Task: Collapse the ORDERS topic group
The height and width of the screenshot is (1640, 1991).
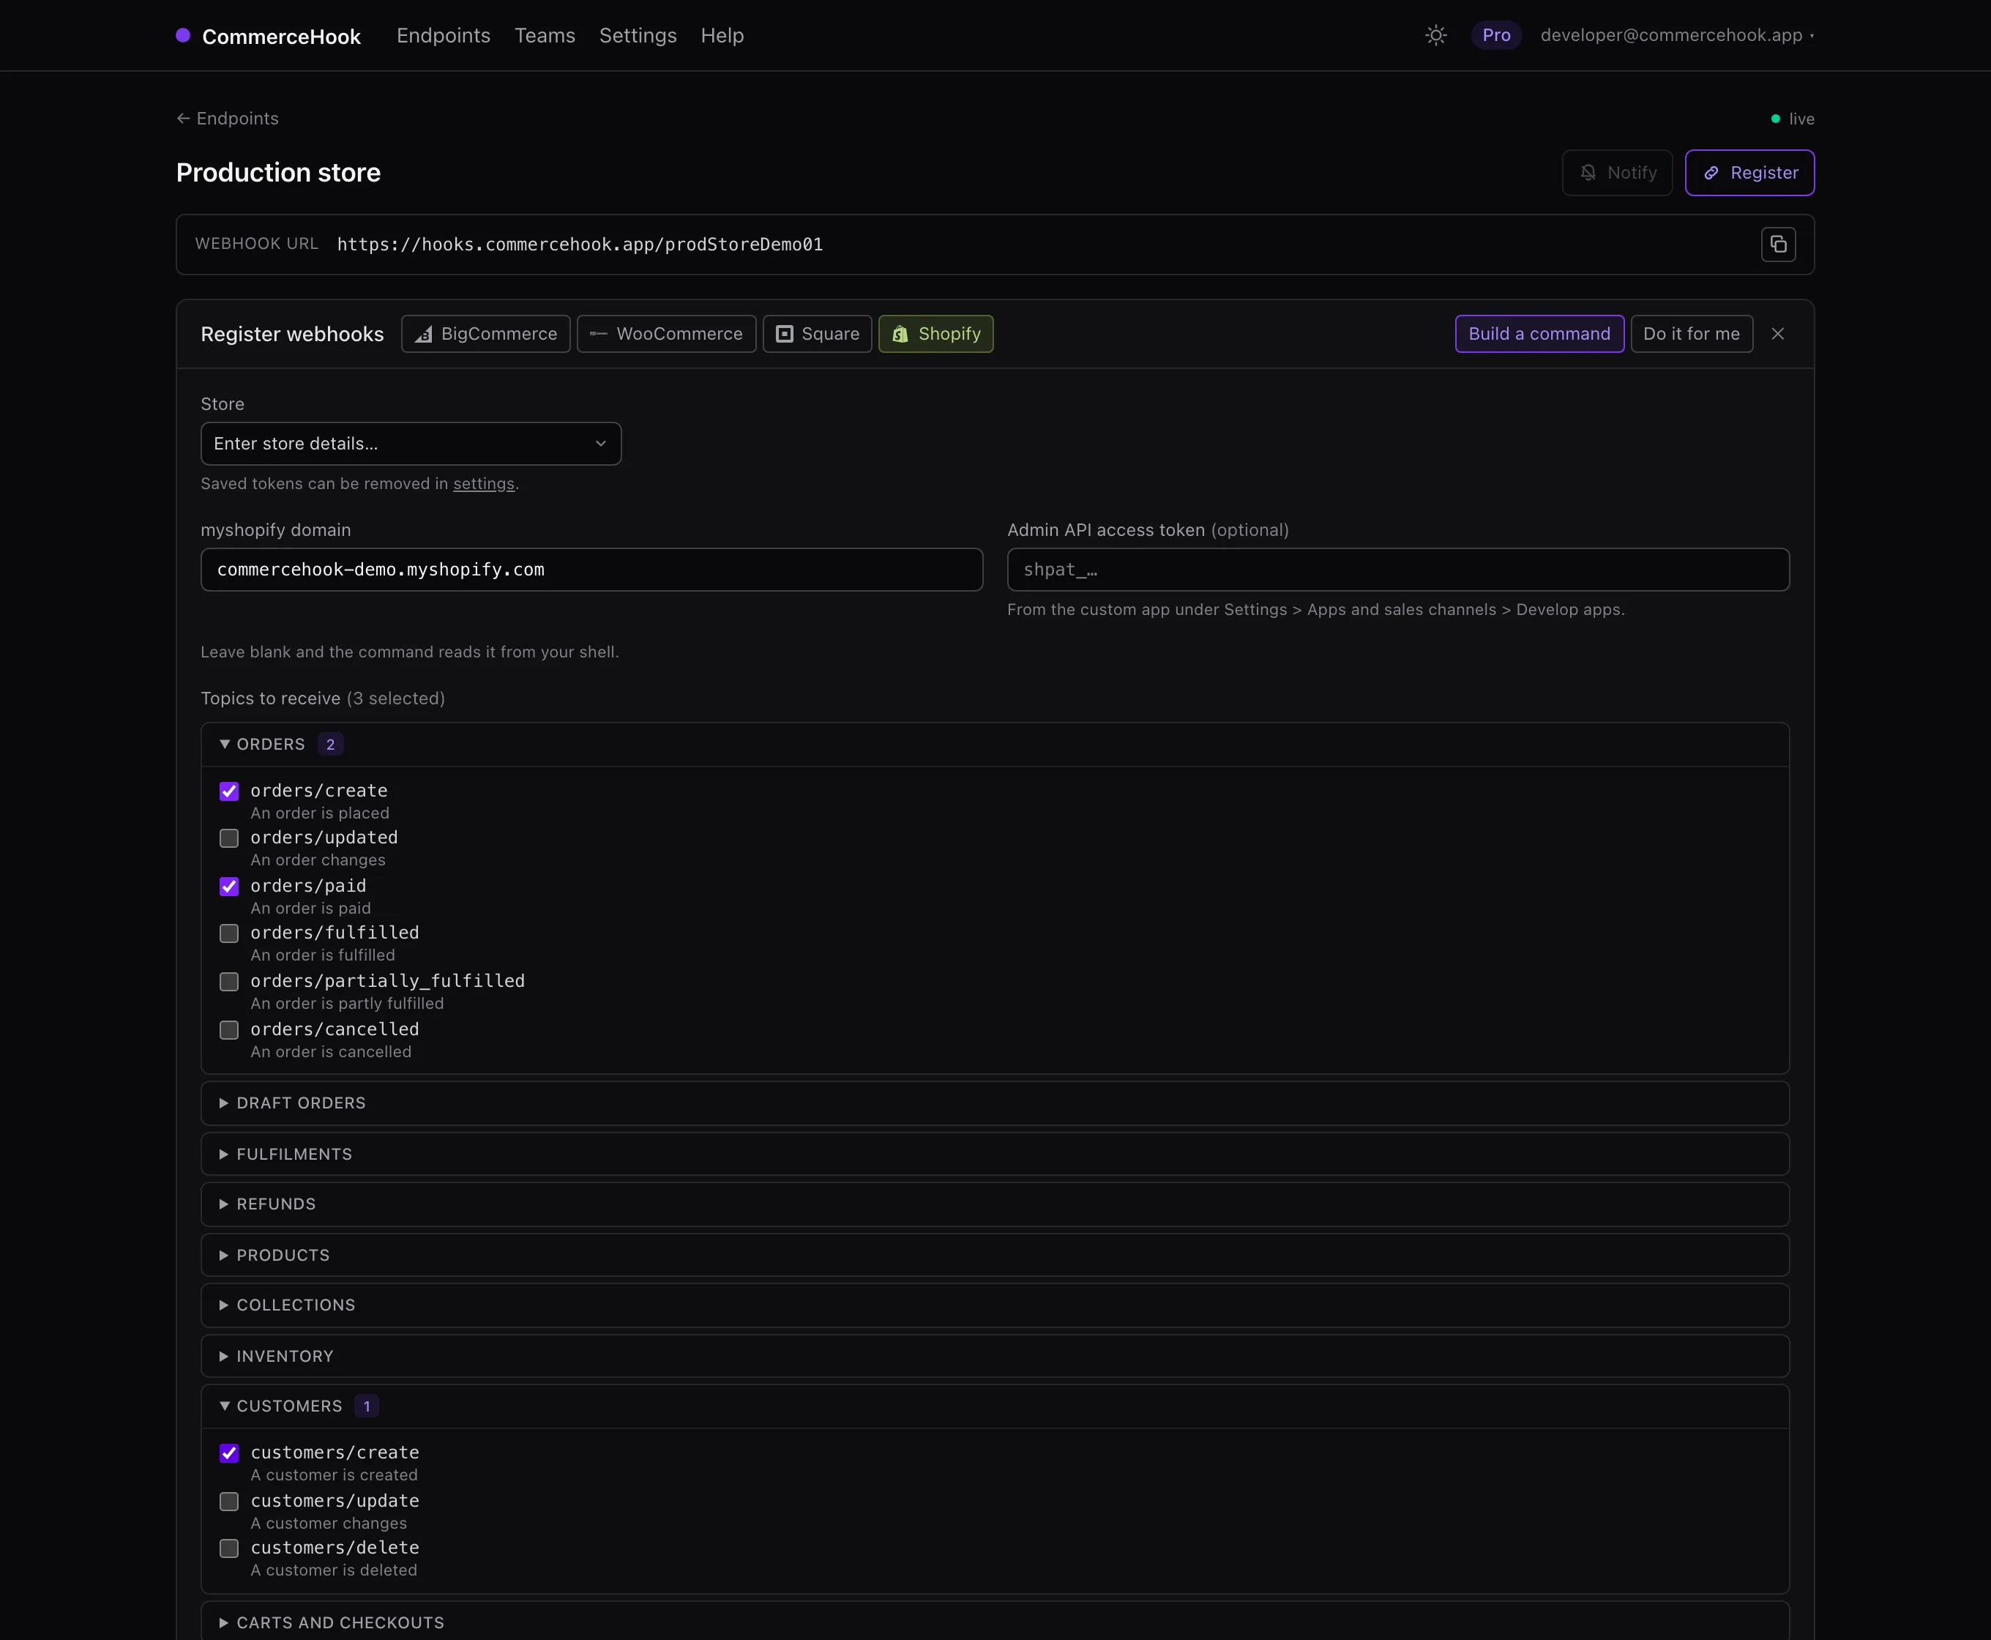Action: click(x=995, y=745)
